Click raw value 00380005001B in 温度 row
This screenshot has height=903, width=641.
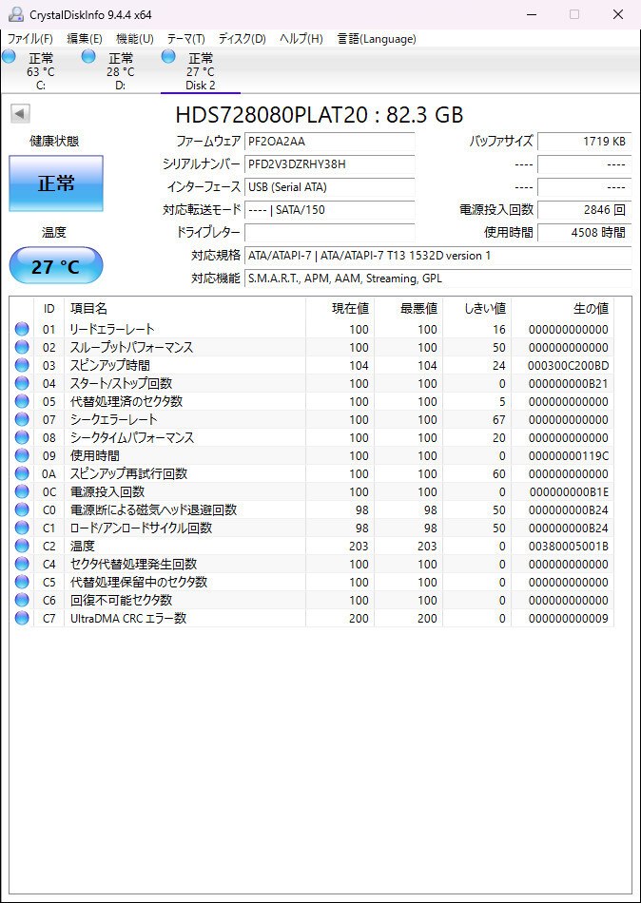pos(568,546)
